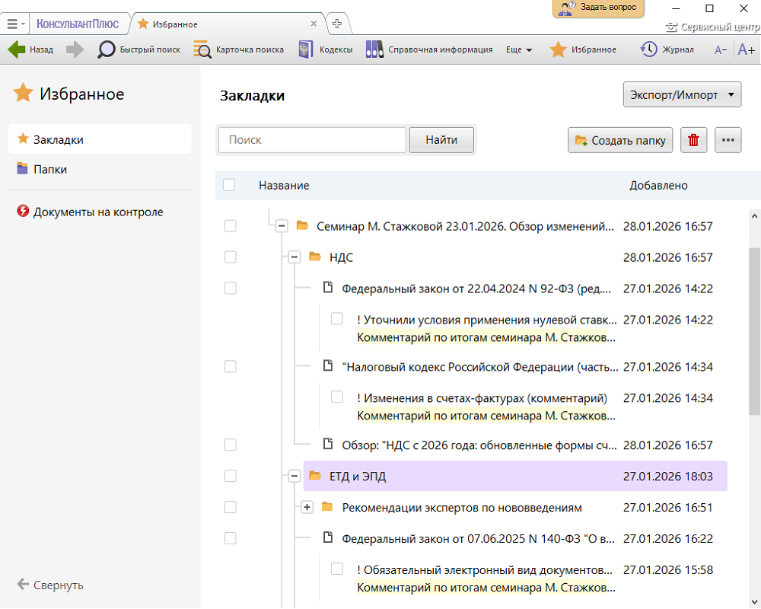Check the box beside НДС folder
The image size is (761, 609).
[x=231, y=257]
